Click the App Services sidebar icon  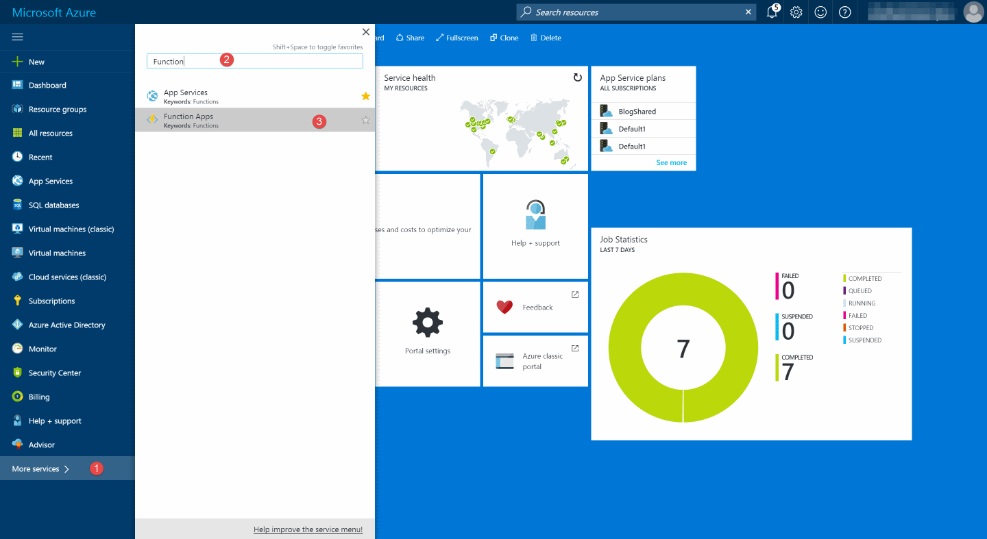18,181
